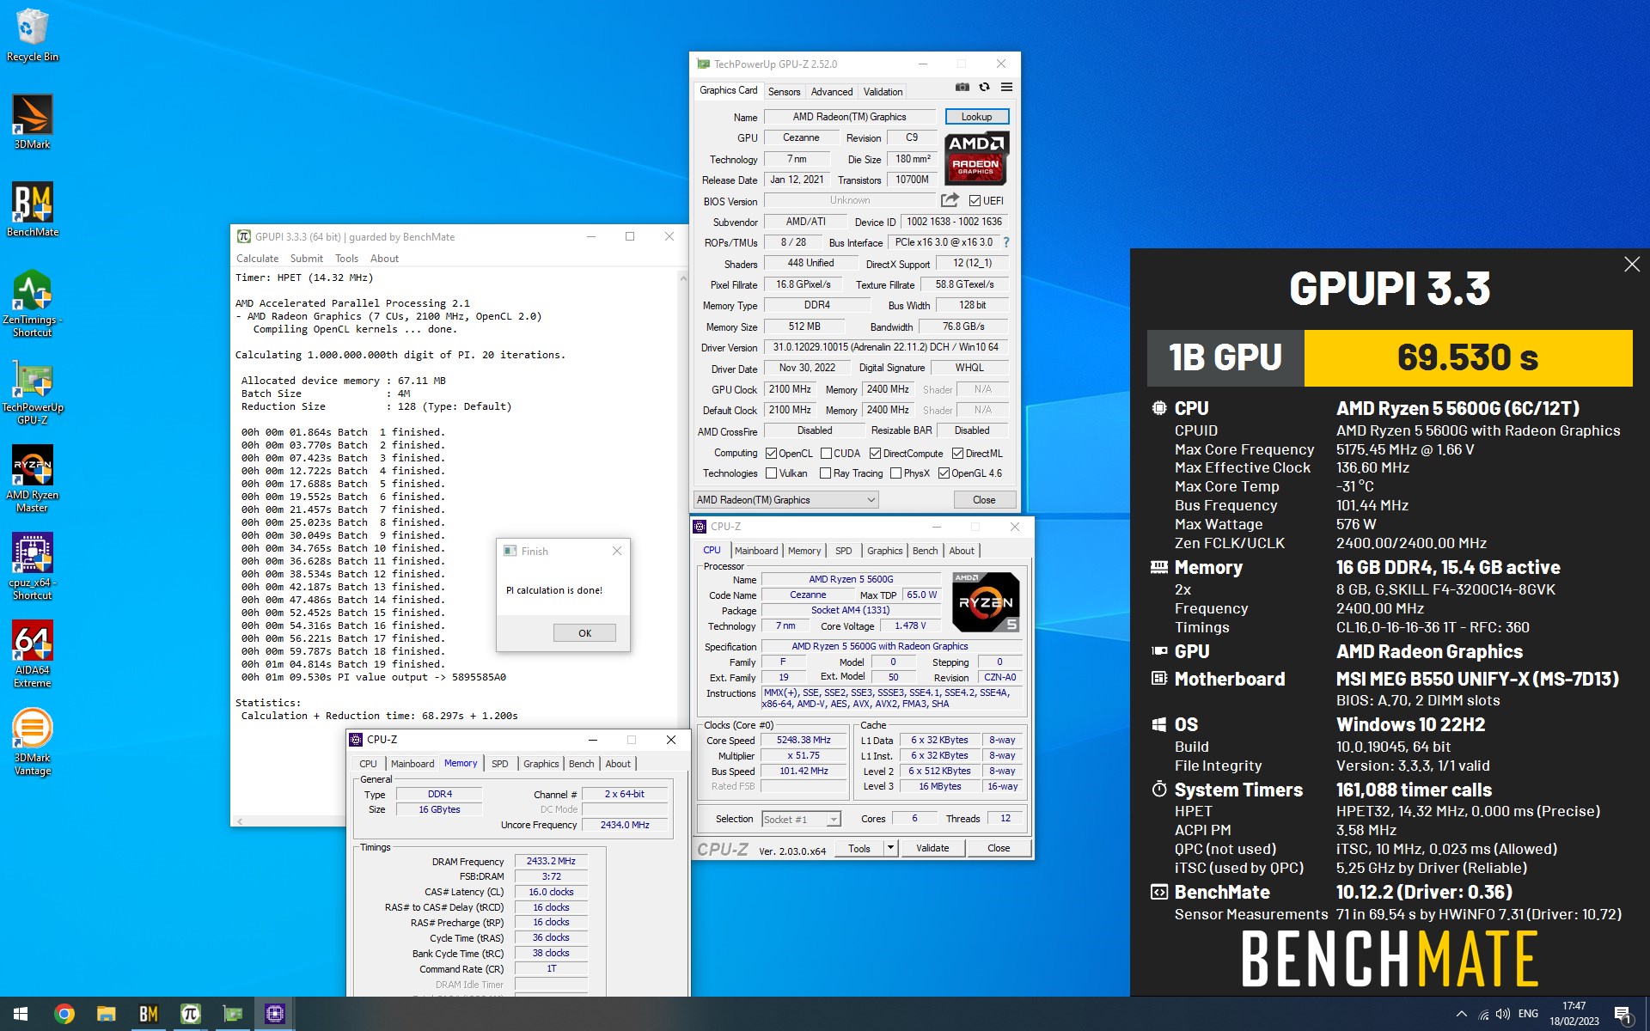Show hidden system tray icons

pyautogui.click(x=1461, y=1014)
